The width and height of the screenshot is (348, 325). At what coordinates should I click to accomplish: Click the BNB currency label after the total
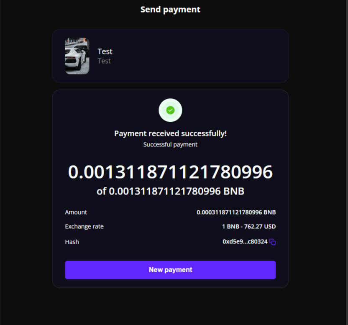(x=234, y=191)
